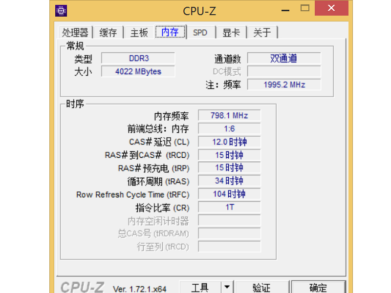Viewport: 391px width, 293px height.
Task: Open the 处理器 tab
Action: tap(75, 33)
